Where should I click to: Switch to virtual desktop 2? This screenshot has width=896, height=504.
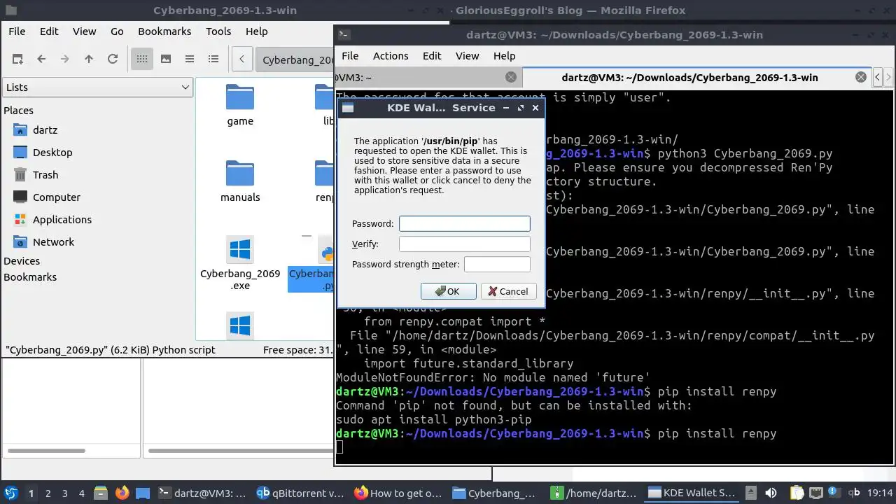(48, 493)
